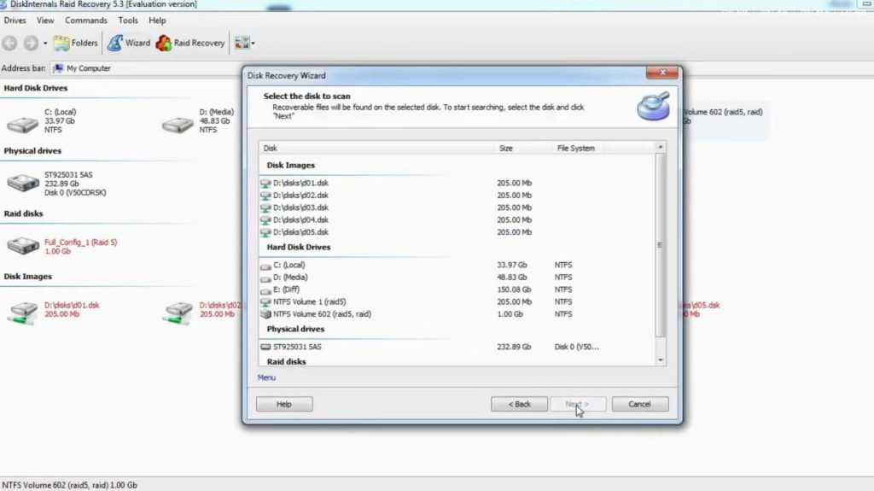The width and height of the screenshot is (874, 491).
Task: Click the 150.08 Gb size of E: (Diff)
Action: pyautogui.click(x=514, y=289)
